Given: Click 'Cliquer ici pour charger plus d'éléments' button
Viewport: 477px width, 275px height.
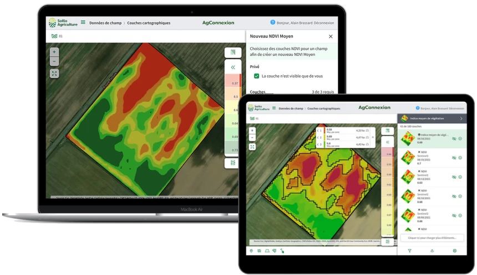Looking at the screenshot, I should pyautogui.click(x=432, y=238).
